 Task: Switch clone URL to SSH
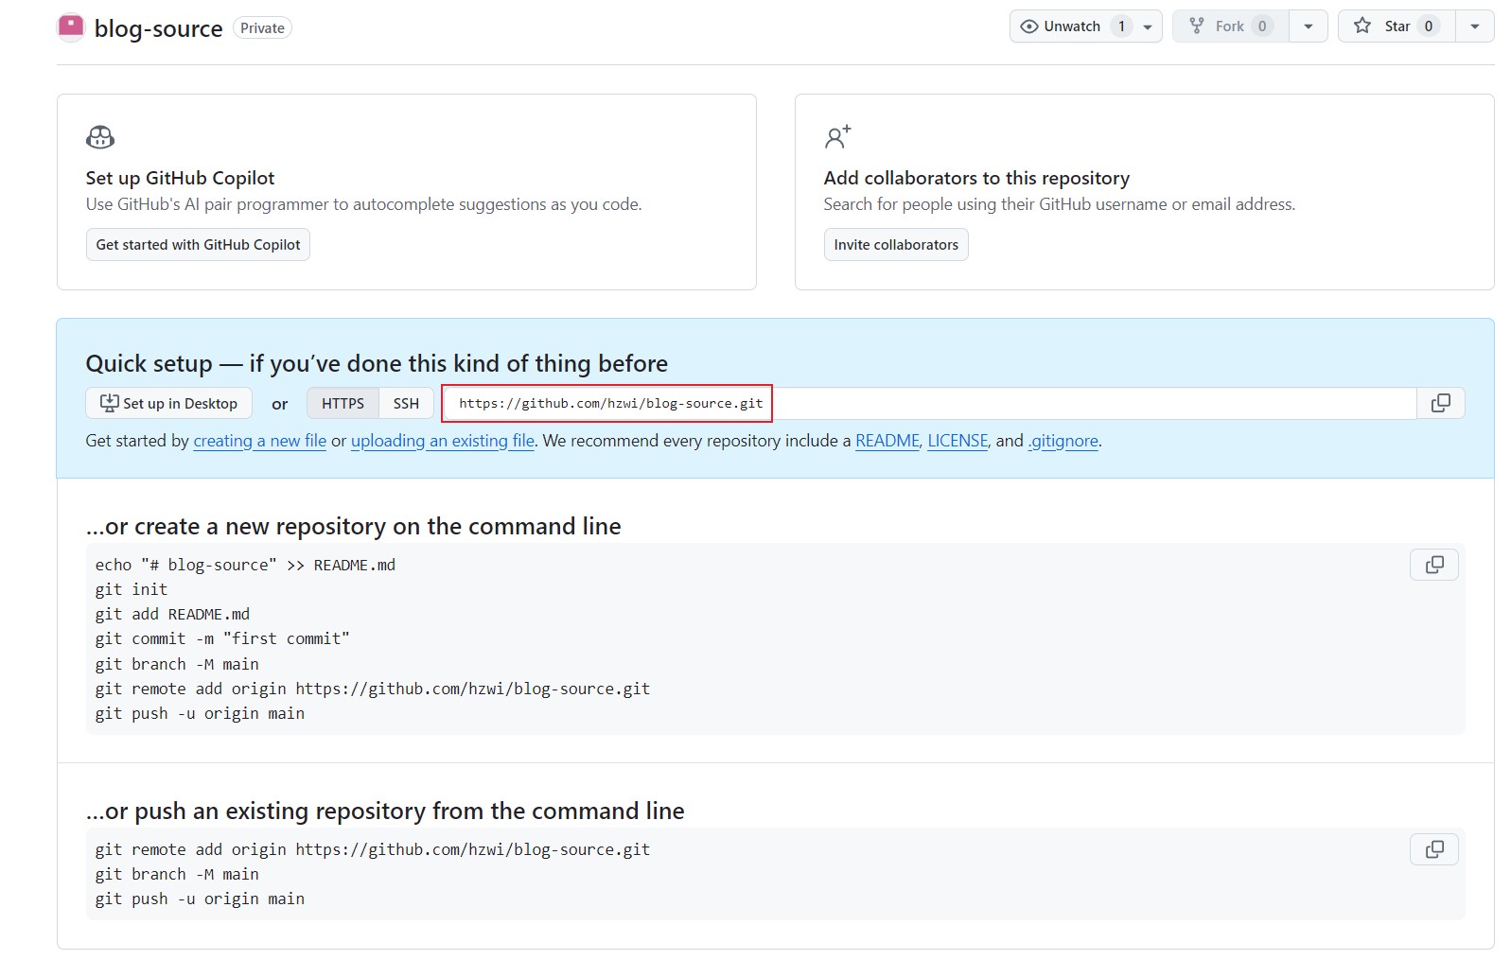tap(406, 403)
